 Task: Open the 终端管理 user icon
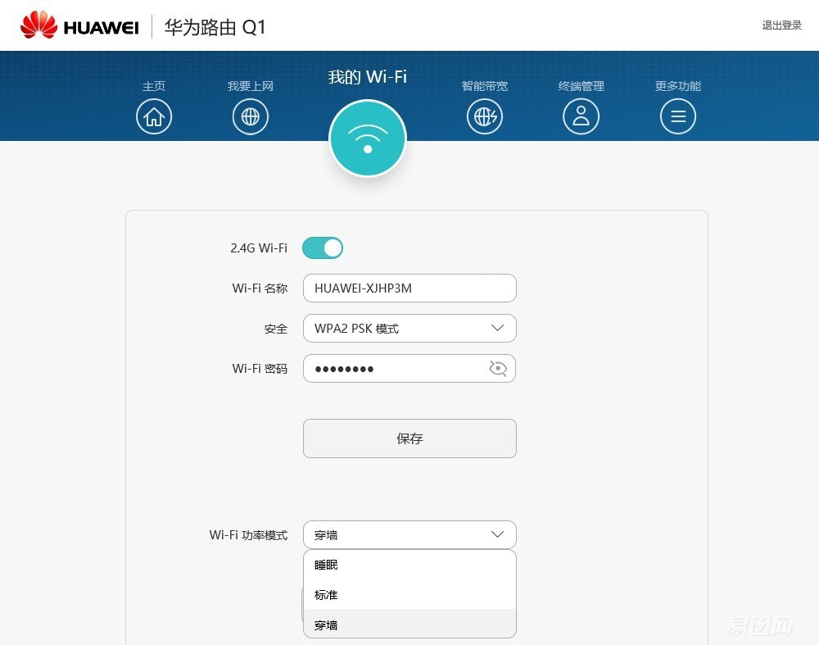coord(581,116)
